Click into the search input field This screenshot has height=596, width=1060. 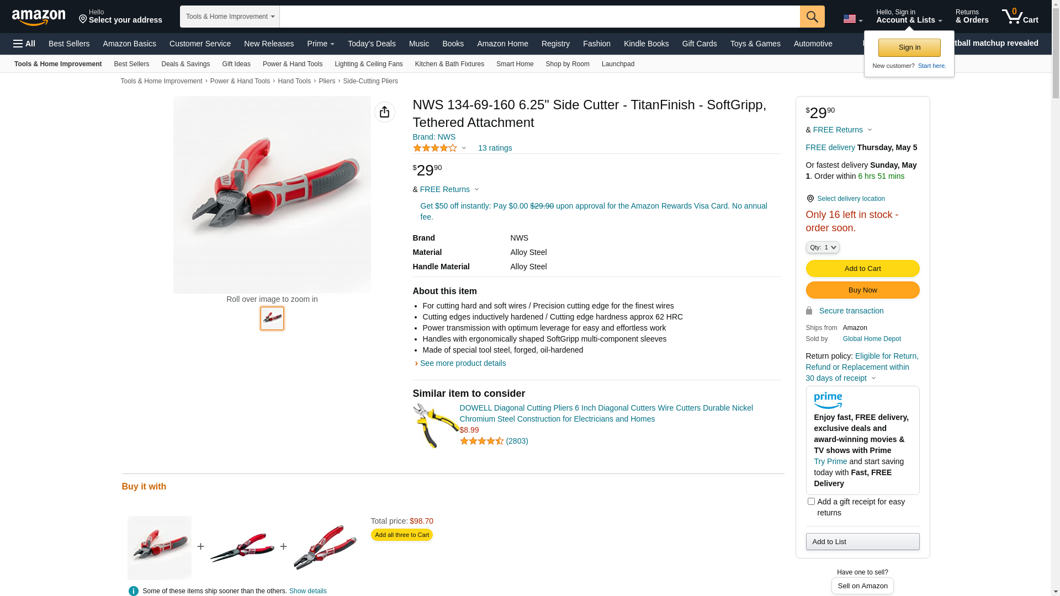(539, 17)
